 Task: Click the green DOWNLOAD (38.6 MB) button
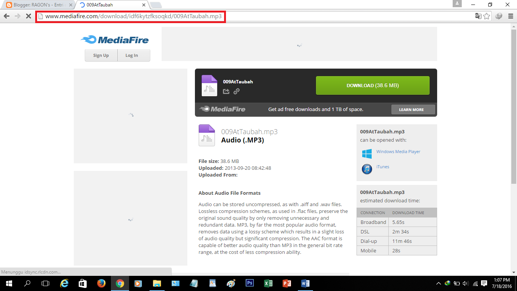point(372,85)
